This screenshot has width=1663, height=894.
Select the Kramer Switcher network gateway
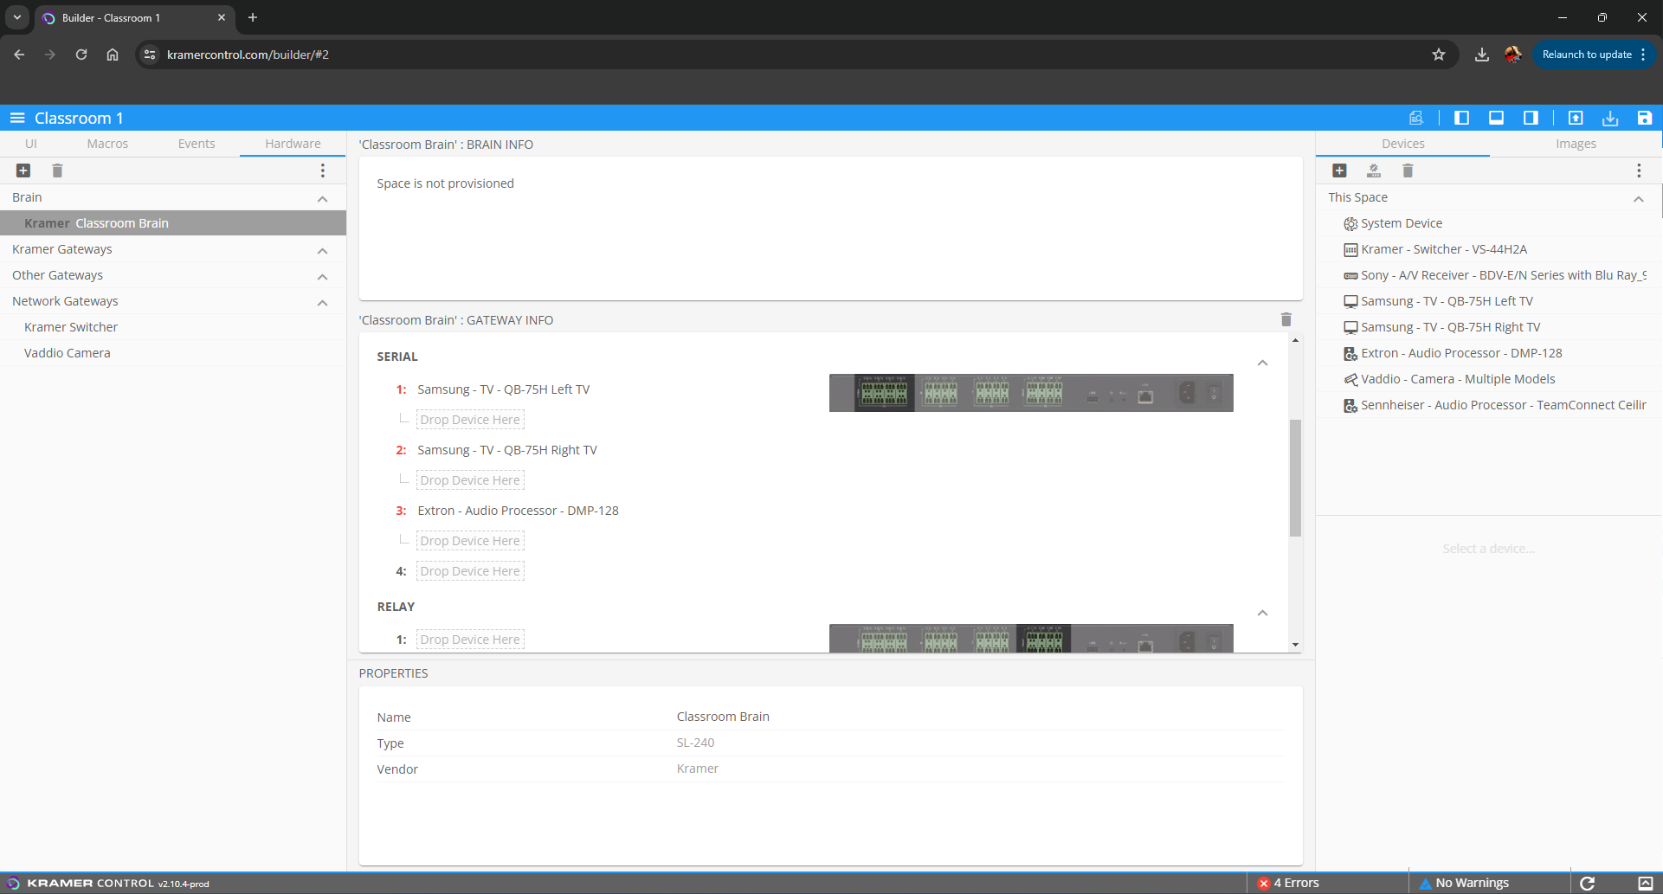pos(173,327)
